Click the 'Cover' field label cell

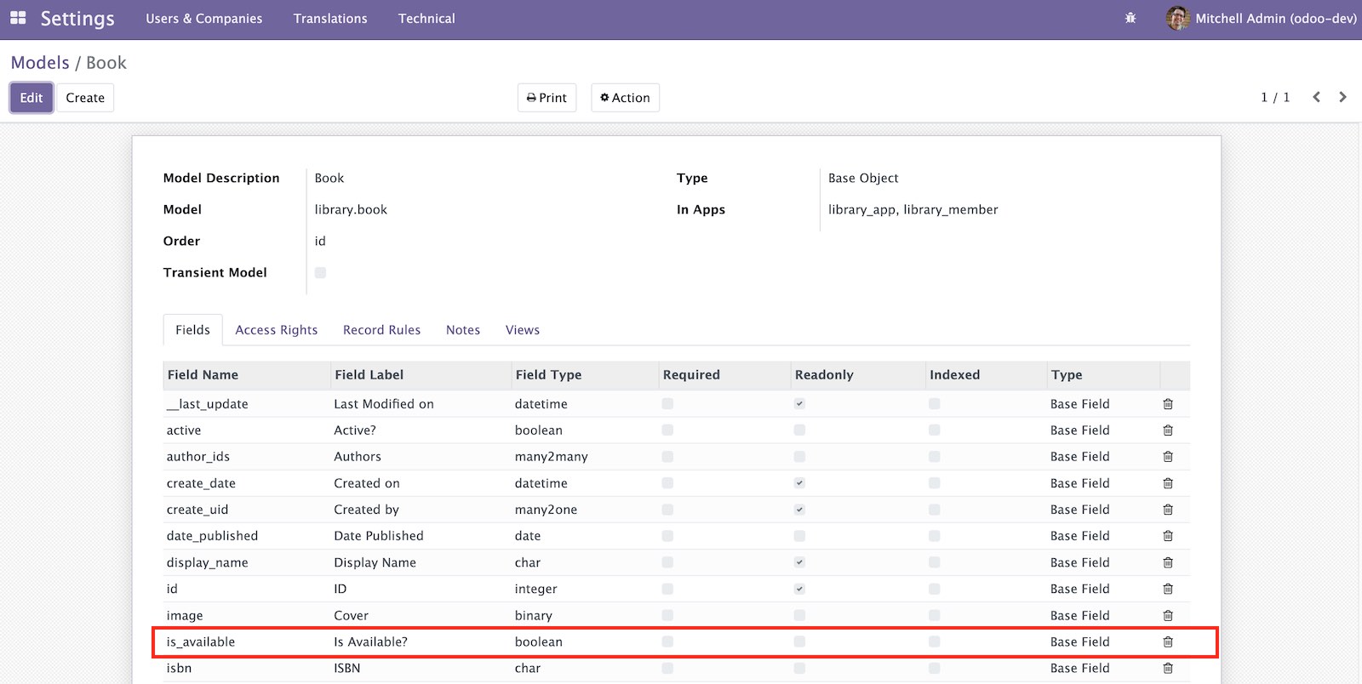tap(352, 615)
